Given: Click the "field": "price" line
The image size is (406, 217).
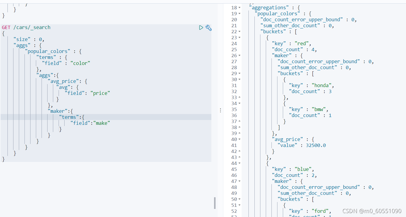Looking at the screenshot, I should click(88, 93).
